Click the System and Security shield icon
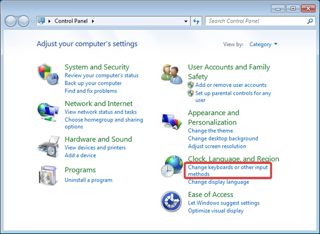Viewport: 320px width, 234px height. [48, 74]
